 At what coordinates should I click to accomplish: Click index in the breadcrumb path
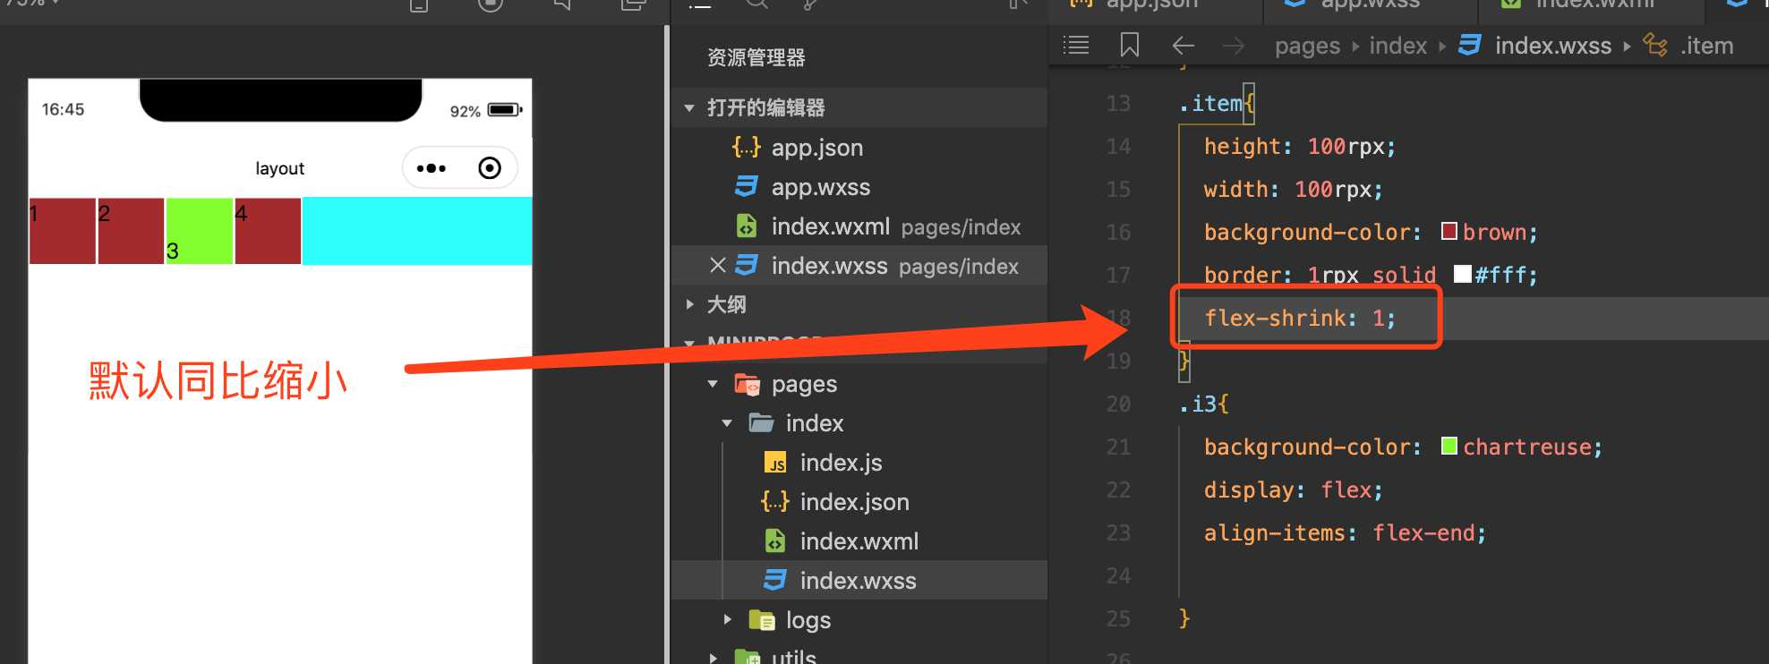(1397, 46)
